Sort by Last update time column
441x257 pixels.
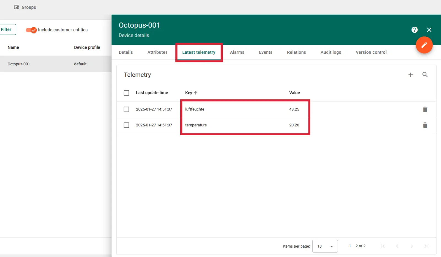[152, 93]
